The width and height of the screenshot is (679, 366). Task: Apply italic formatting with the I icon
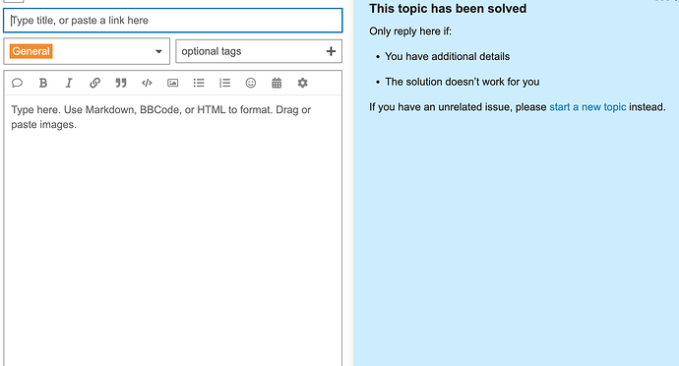point(69,83)
